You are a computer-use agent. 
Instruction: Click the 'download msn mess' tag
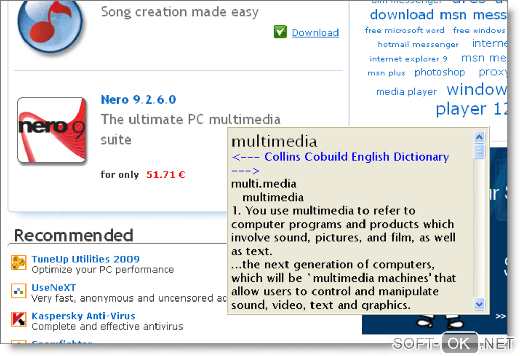438,15
